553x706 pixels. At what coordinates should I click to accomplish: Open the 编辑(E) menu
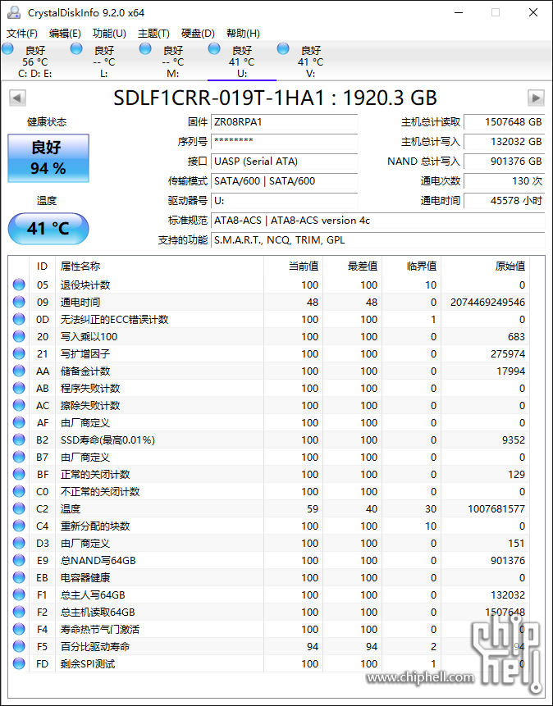pos(65,34)
